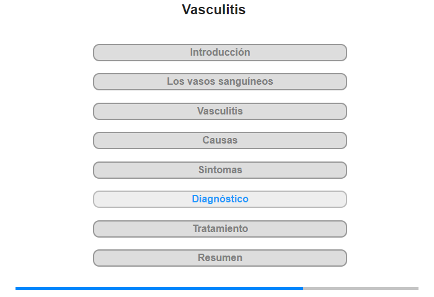Open the Causas section
Screen dimensions: 434x297
[219, 140]
